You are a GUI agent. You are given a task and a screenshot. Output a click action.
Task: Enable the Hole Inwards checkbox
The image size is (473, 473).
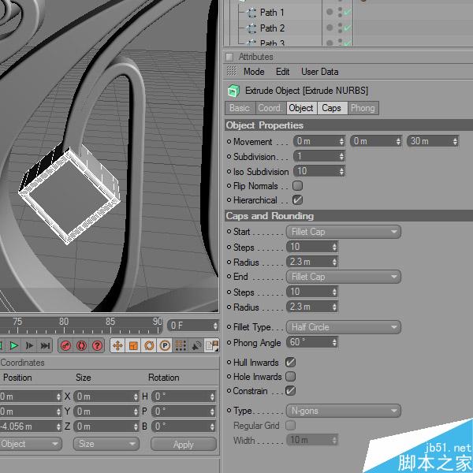(290, 376)
